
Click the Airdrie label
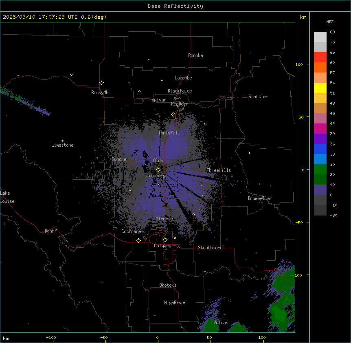165,219
